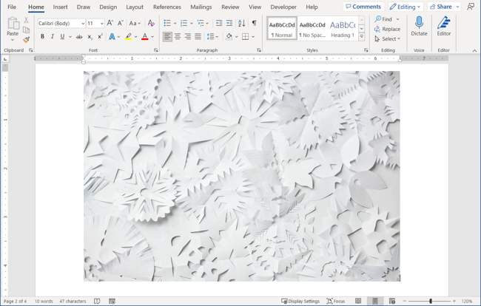Viewport: 481px width, 306px height.
Task: Click the Format Painter icon
Action: tap(27, 40)
